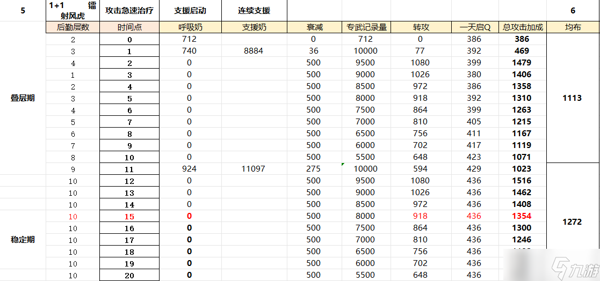Select the 时间点 column header
Screen dimensions: 600x281
coord(129,27)
